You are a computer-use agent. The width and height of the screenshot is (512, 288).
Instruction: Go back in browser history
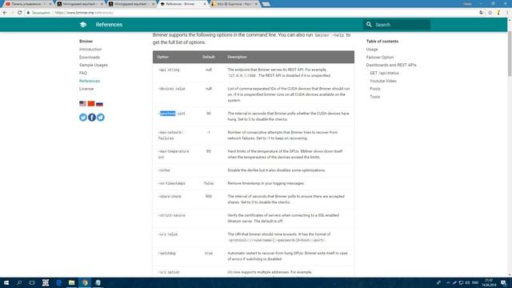[5, 13]
